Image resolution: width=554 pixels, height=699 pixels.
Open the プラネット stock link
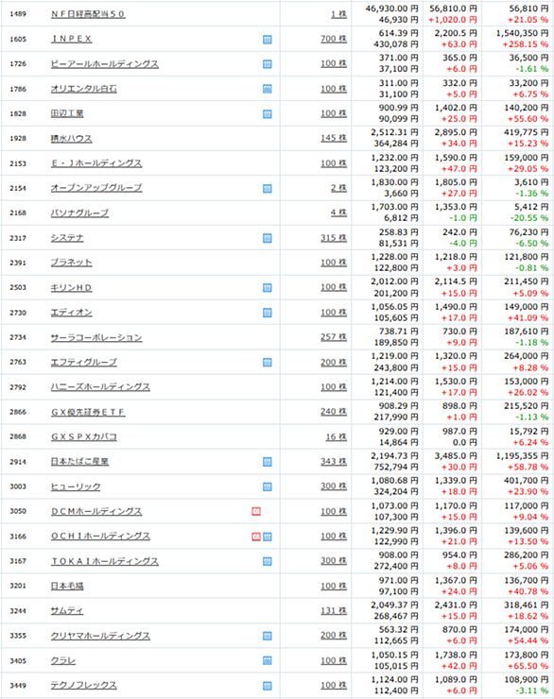71,263
